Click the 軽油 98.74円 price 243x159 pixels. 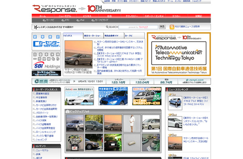click(166, 81)
